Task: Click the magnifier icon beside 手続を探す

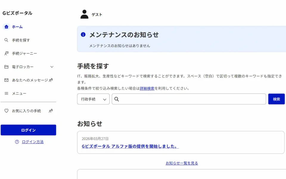Action: [x=6, y=40]
